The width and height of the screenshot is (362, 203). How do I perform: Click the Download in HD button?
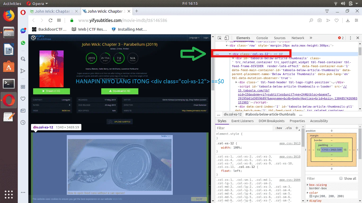click(120, 91)
